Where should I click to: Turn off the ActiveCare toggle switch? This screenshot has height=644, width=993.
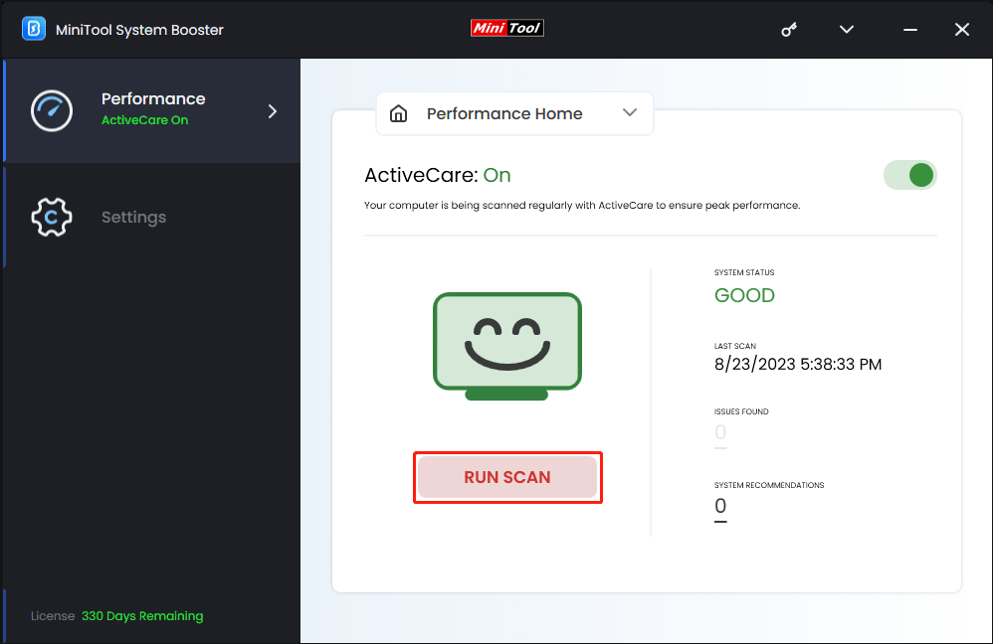pyautogui.click(x=910, y=175)
